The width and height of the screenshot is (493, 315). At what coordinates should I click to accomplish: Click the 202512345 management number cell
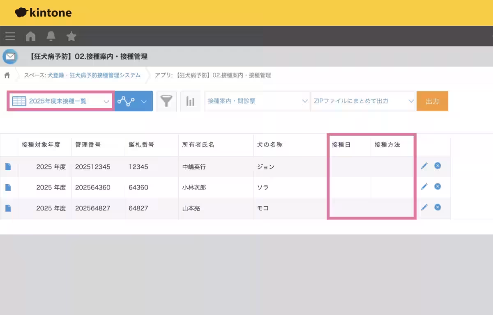tap(93, 167)
